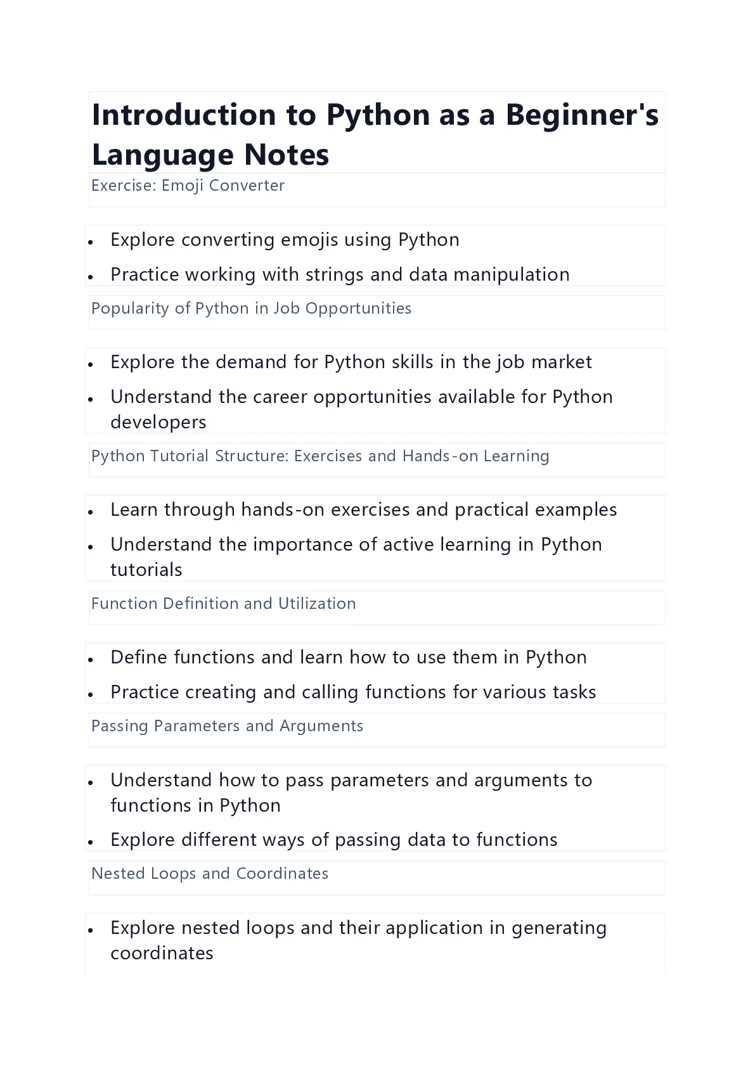Click 'Explore the demand for Python skills' bullet

(x=351, y=362)
